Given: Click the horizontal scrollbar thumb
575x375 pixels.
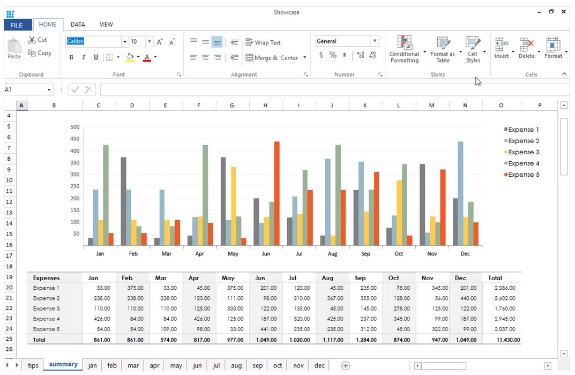Looking at the screenshot, I should tap(444, 366).
